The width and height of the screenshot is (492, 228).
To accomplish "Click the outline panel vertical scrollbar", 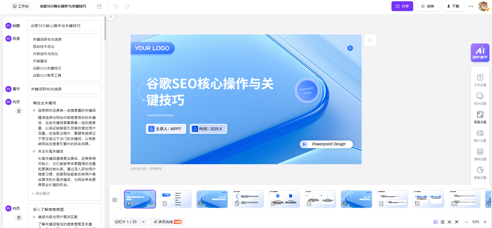I will tap(105, 28).
